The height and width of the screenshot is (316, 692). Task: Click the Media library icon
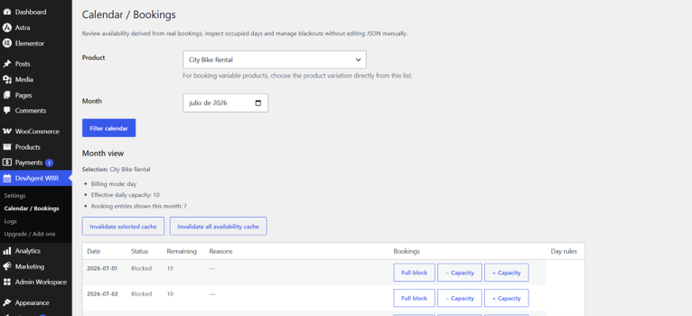coord(6,79)
